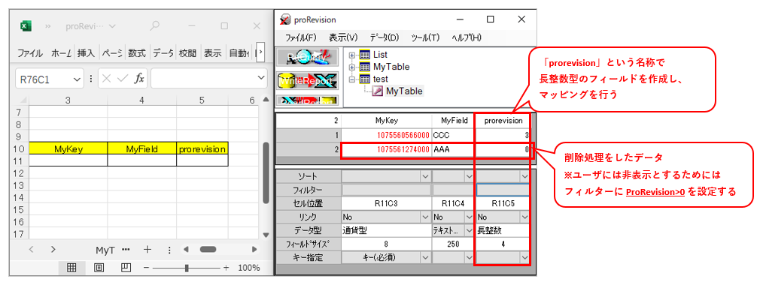Image resolution: width=760 pixels, height=285 pixels.
Task: Switch to Normal view icon in status bar
Action: click(71, 267)
